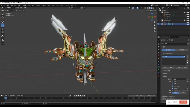Play the animation in timeline controls

(80, 96)
